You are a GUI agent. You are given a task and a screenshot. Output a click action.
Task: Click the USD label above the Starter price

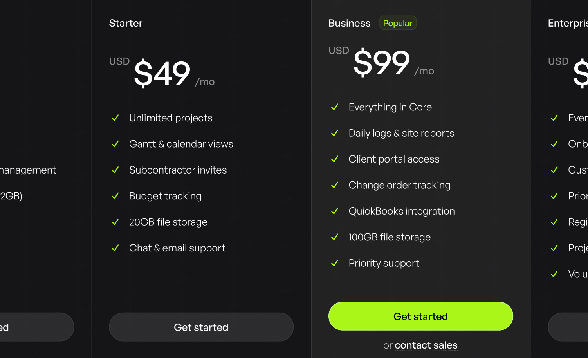119,61
